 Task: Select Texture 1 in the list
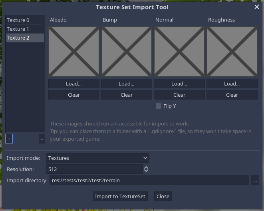coord(25,29)
